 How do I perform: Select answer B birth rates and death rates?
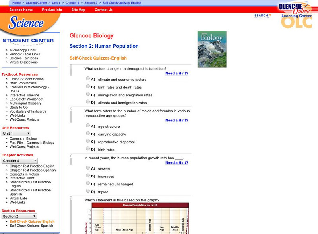pos(88,86)
